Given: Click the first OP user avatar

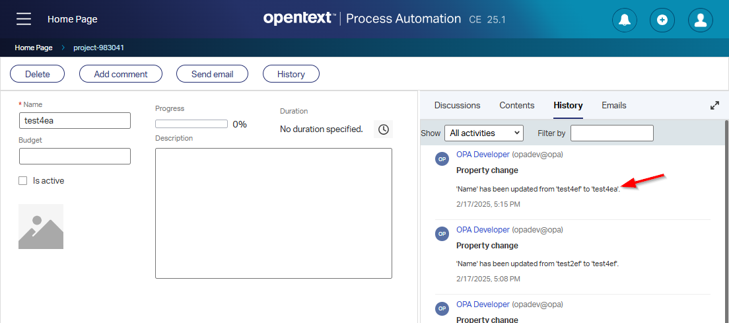Looking at the screenshot, I should click(442, 159).
